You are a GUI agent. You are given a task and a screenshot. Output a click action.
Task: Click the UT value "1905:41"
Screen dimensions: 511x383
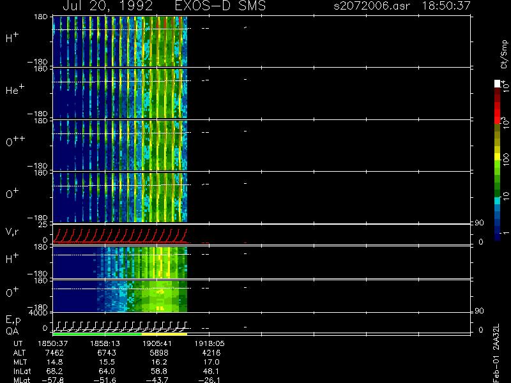157,343
